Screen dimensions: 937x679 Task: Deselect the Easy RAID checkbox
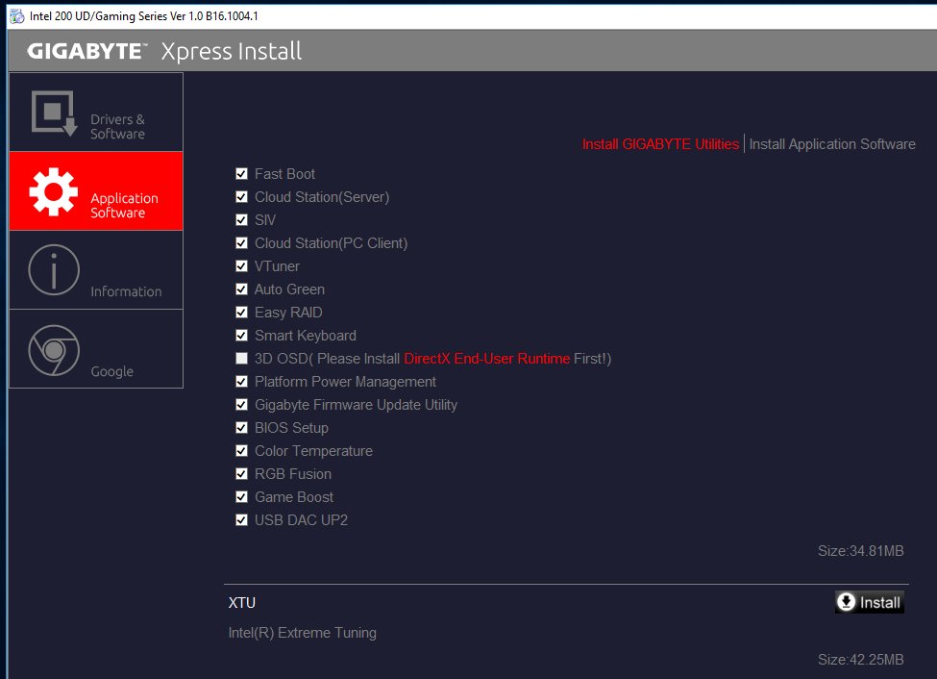click(241, 313)
